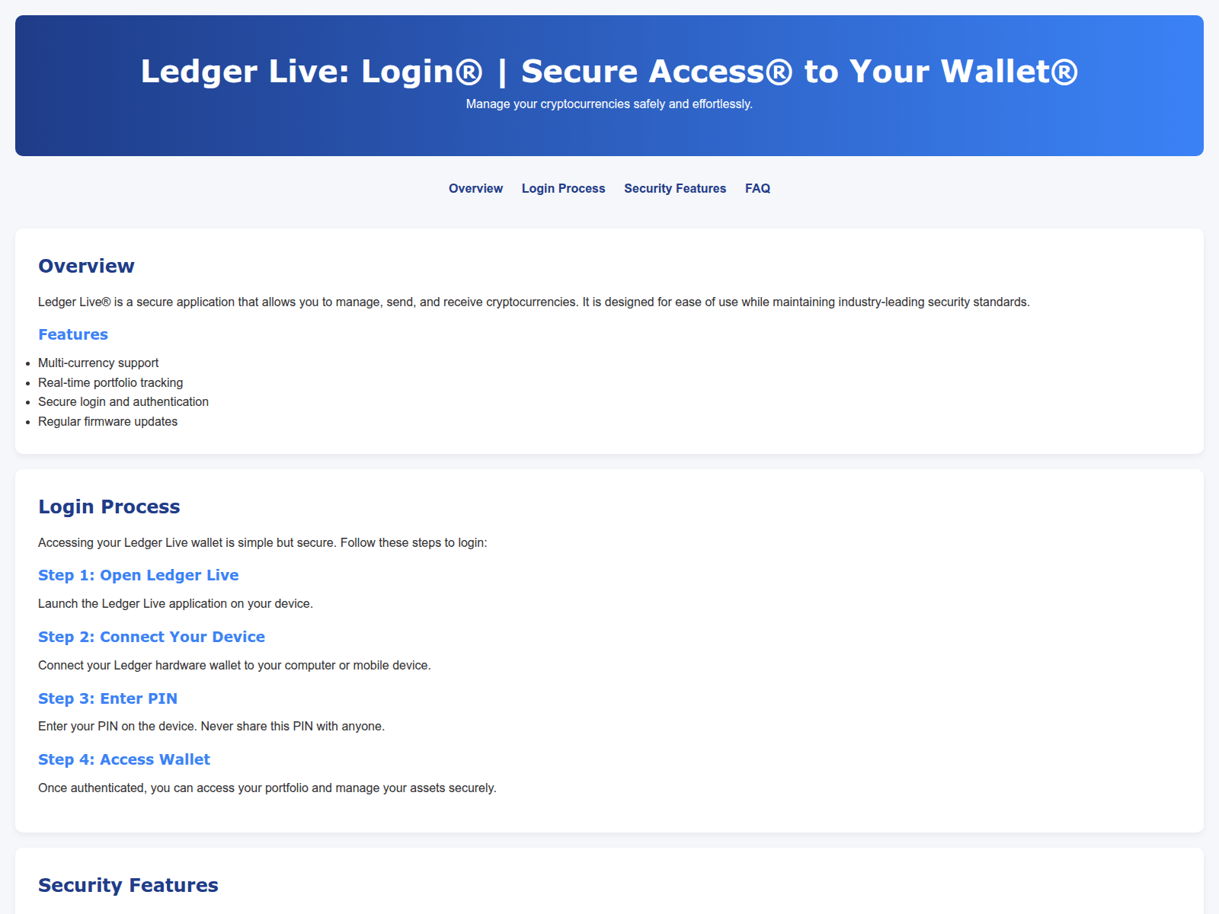Open the Overview nav link
This screenshot has width=1219, height=914.
click(x=475, y=188)
